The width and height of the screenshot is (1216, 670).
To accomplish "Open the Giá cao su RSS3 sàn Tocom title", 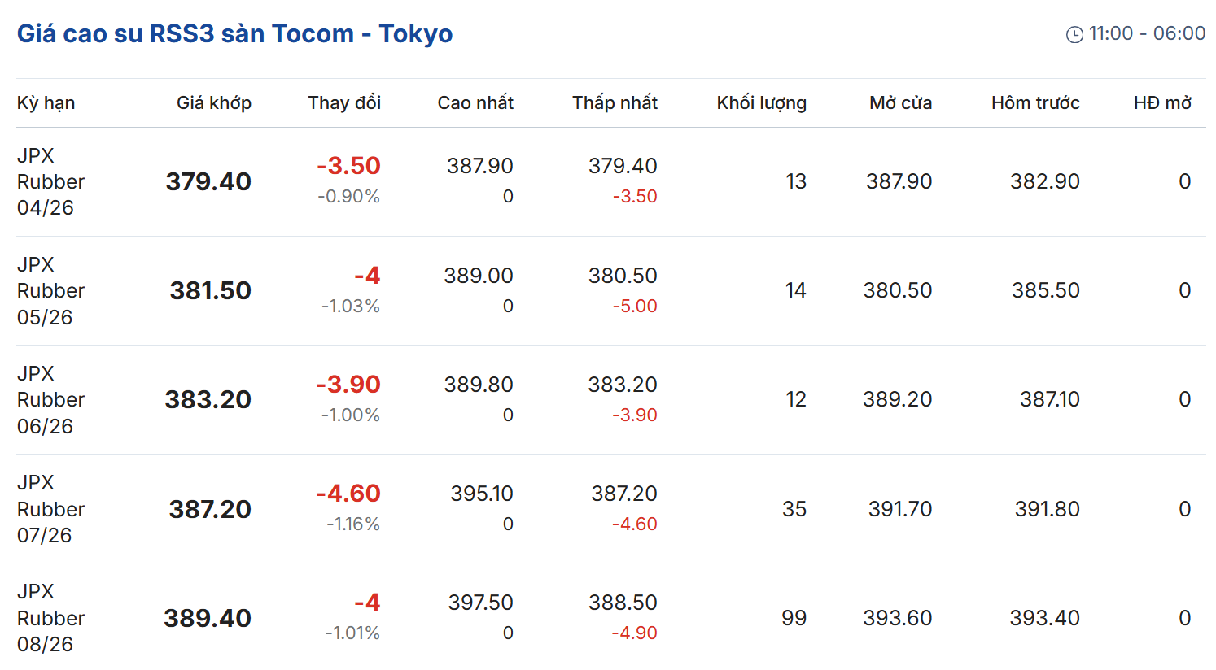I will click(x=234, y=33).
